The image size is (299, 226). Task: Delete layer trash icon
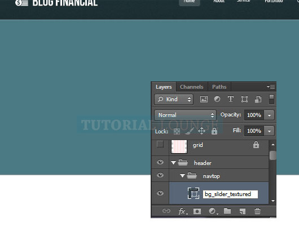click(x=257, y=211)
